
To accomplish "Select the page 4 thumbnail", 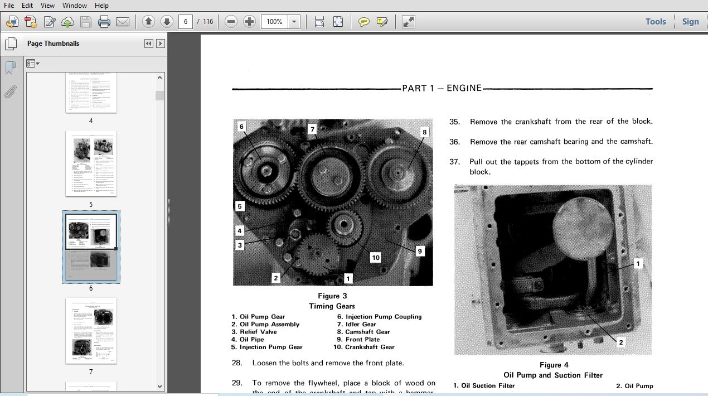I will [x=91, y=93].
